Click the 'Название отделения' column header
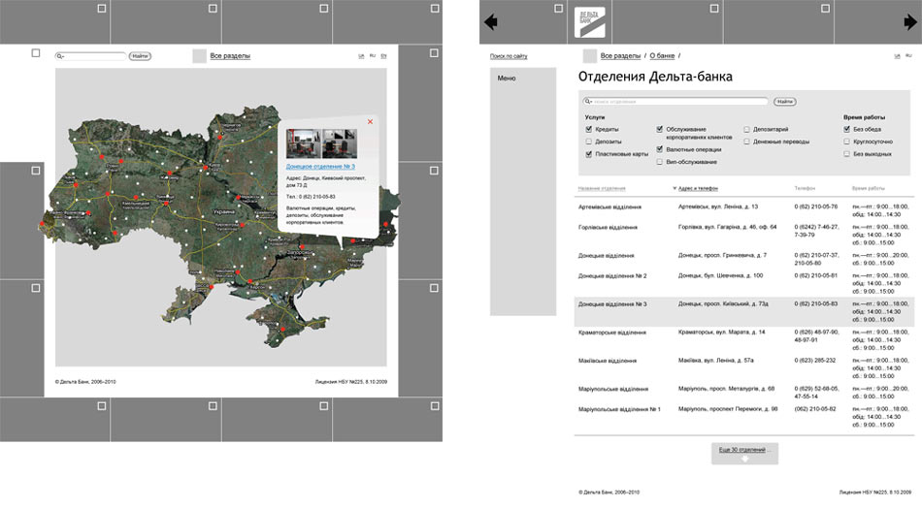The width and height of the screenshot is (922, 508). click(x=602, y=188)
